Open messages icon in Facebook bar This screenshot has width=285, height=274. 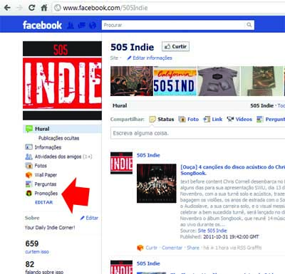pos(82,25)
